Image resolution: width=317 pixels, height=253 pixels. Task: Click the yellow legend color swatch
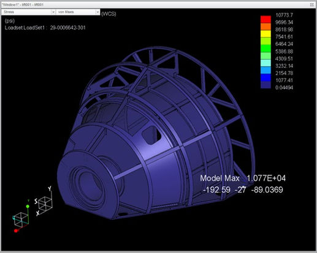tap(265, 34)
